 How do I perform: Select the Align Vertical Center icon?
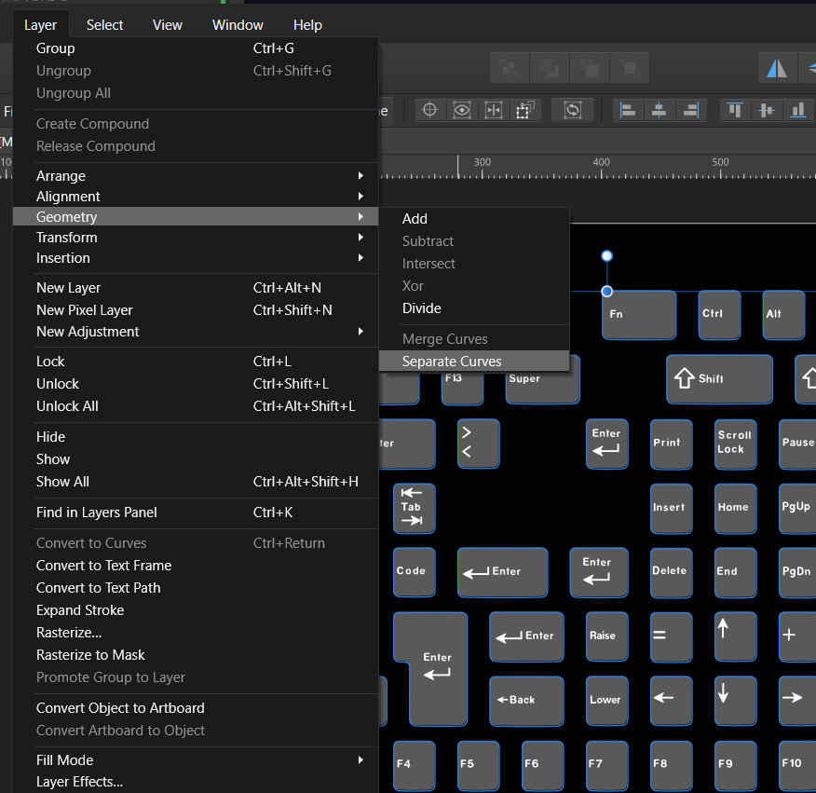pos(766,109)
